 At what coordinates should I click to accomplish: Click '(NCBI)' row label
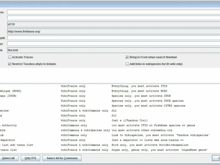(x=10, y=91)
